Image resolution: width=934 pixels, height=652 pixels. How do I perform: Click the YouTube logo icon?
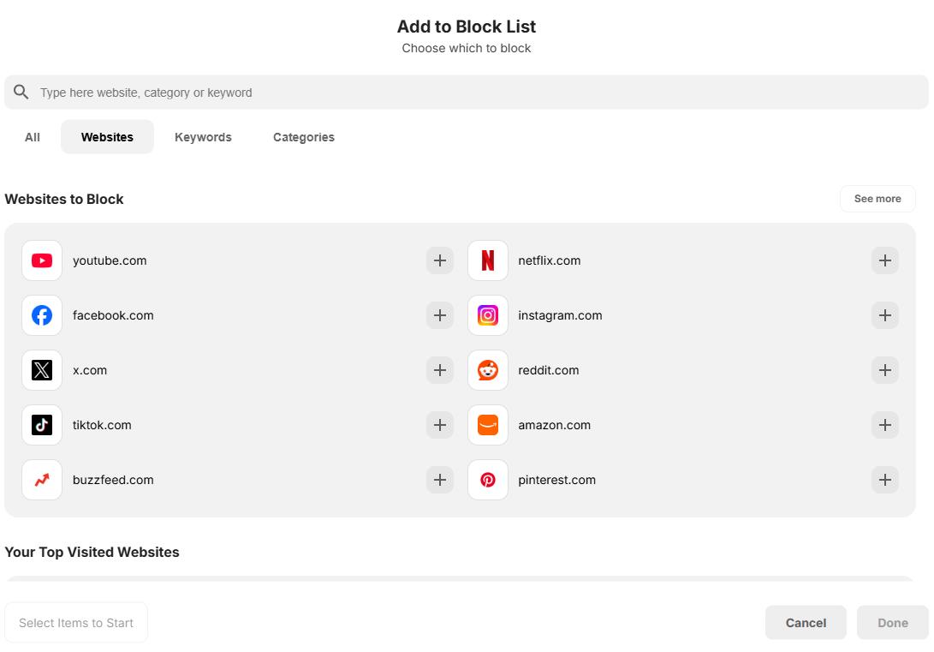coord(42,260)
